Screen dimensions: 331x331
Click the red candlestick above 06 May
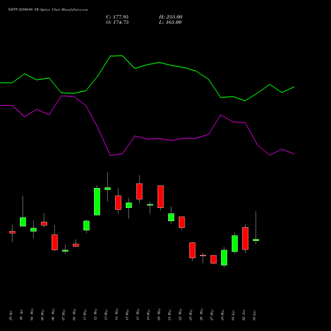coord(55,242)
